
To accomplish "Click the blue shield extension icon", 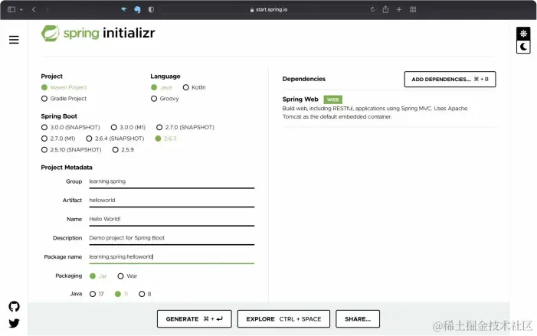I will coord(137,10).
